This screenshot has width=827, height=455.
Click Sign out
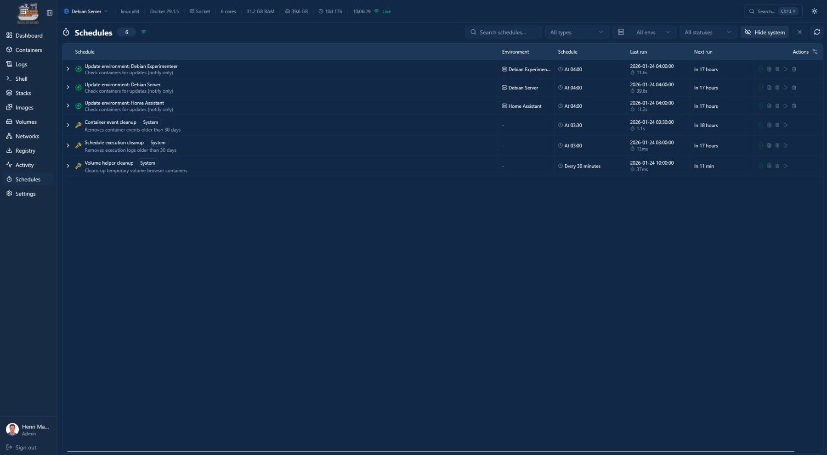25,448
